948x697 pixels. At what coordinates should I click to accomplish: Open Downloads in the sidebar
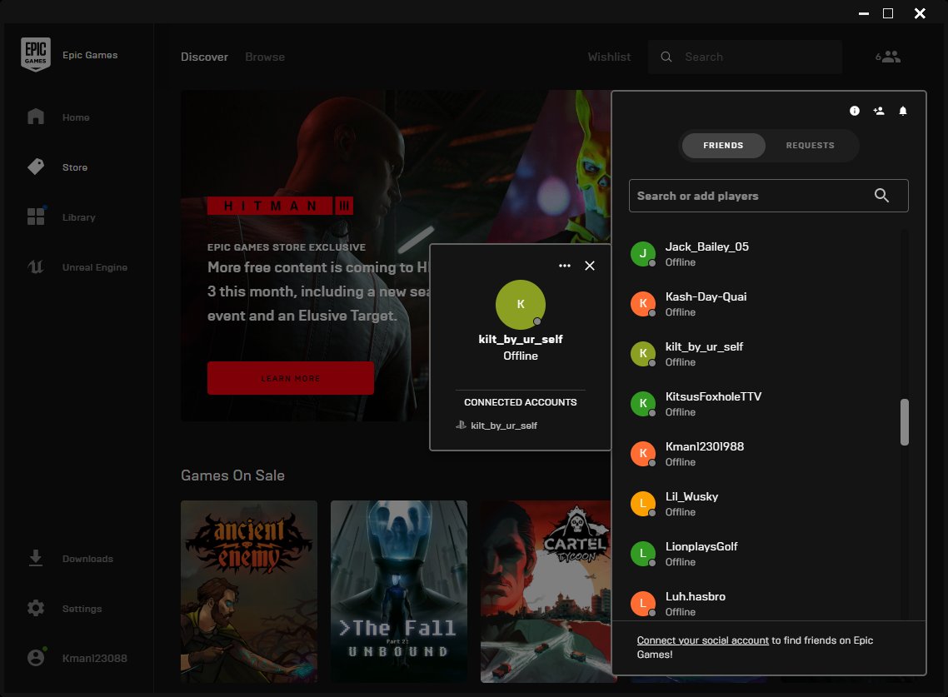point(87,559)
